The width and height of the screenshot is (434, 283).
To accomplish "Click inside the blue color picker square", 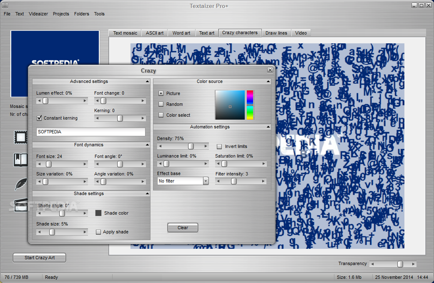I will (x=230, y=105).
